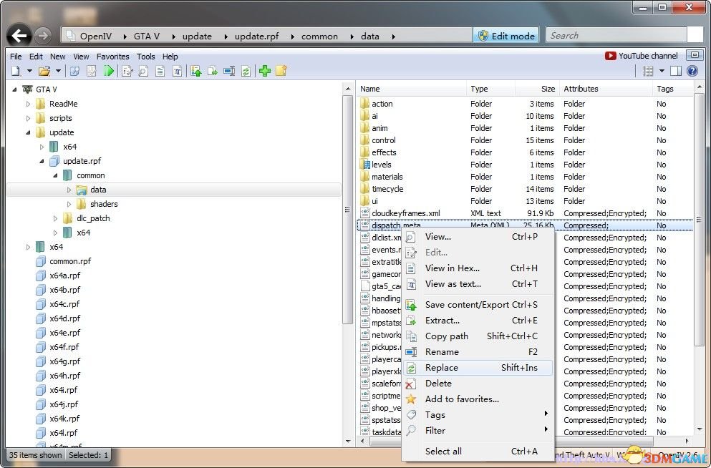This screenshot has width=711, height=468.
Task: Click the Tags column header
Action: 673,89
